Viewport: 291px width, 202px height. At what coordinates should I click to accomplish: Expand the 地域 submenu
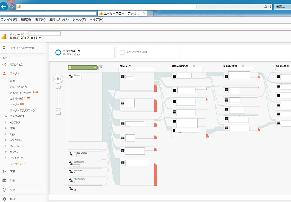[6, 128]
